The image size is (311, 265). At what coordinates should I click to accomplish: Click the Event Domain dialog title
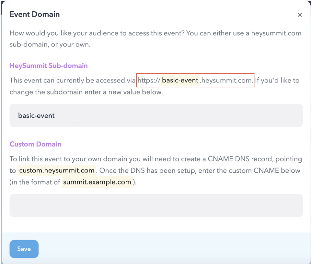coord(35,14)
